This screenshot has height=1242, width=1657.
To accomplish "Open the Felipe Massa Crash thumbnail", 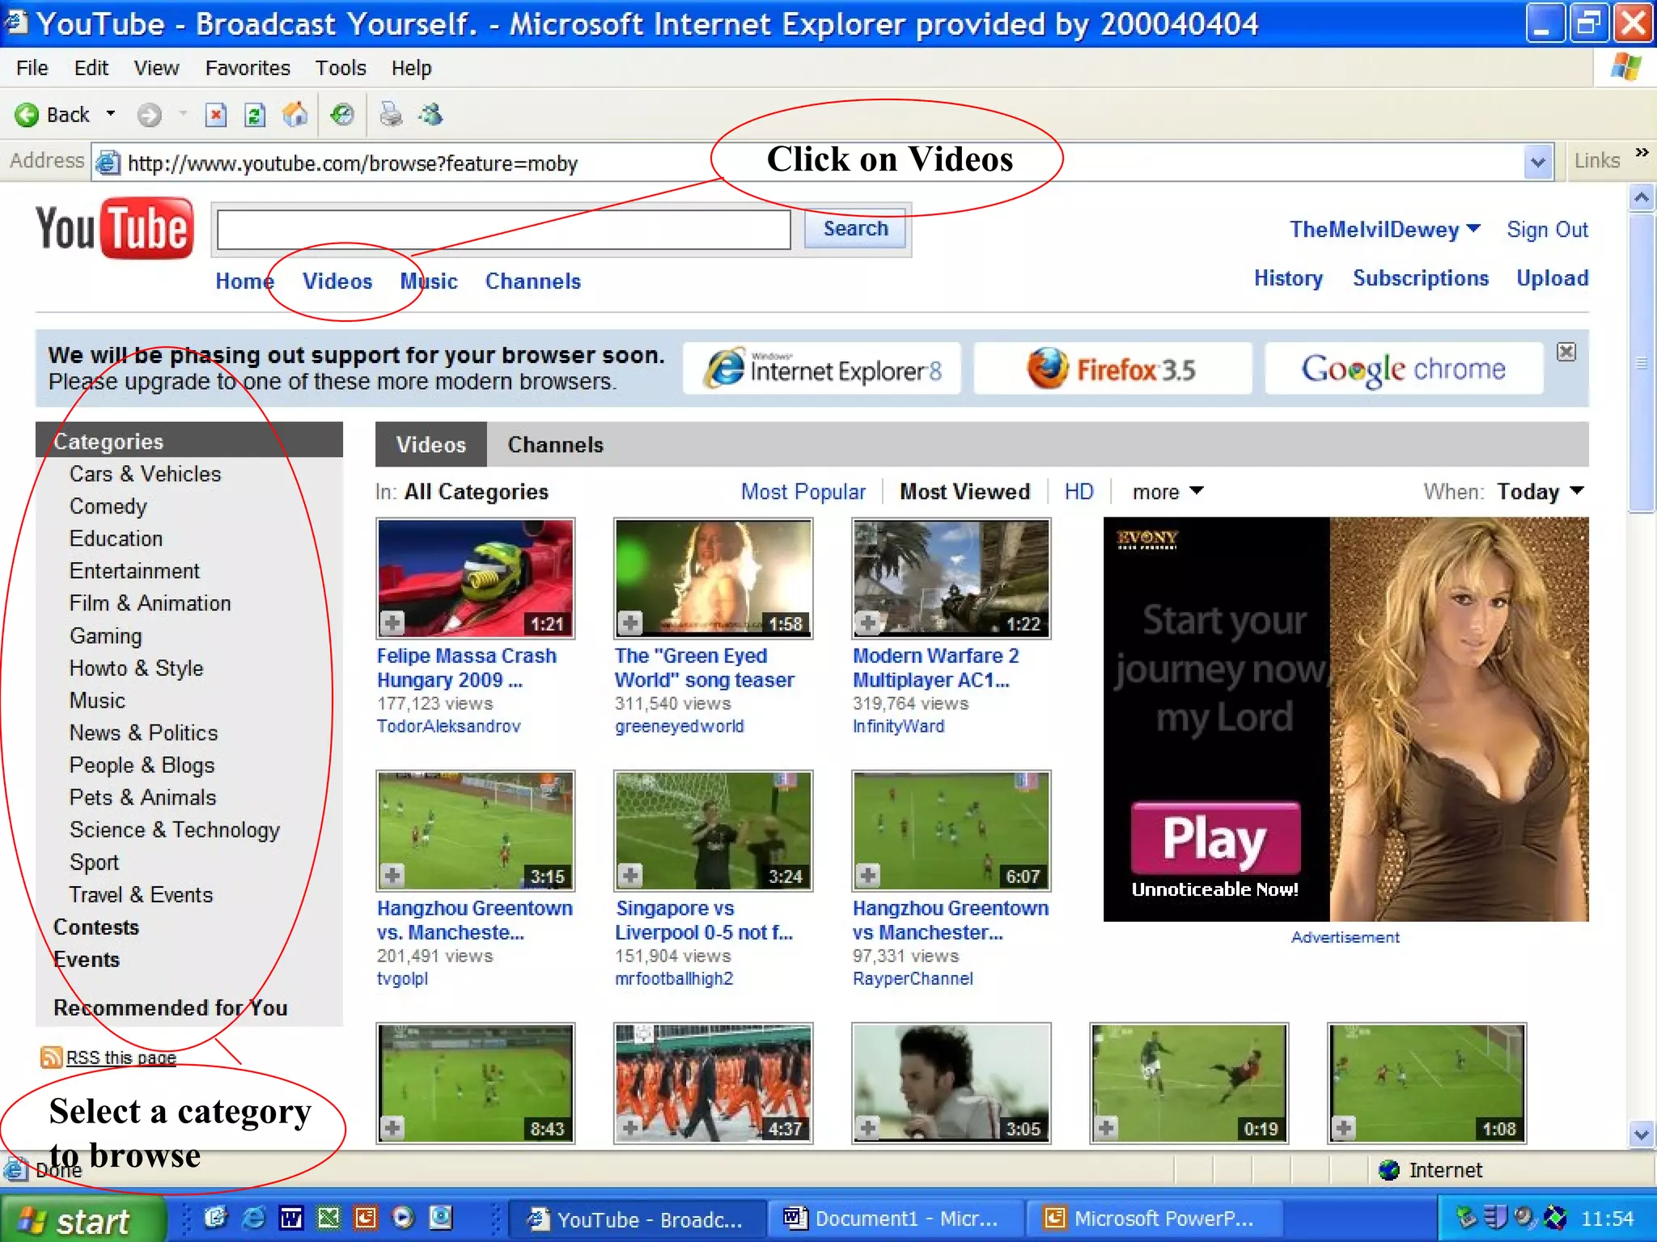I will tap(476, 578).
